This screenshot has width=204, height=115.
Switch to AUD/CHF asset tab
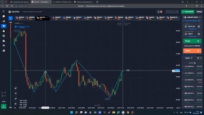click(x=30, y=18)
